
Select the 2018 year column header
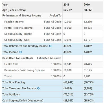(x=66, y=4)
